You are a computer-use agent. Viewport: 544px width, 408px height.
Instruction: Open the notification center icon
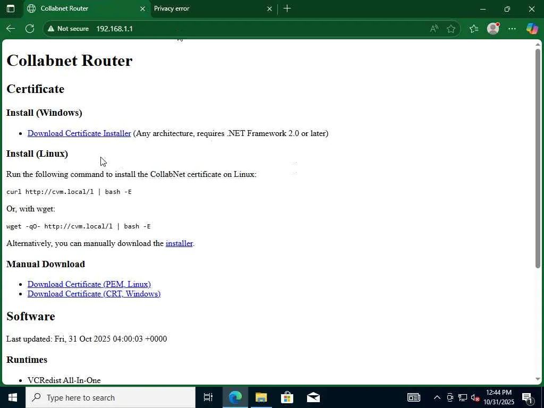[528, 397]
